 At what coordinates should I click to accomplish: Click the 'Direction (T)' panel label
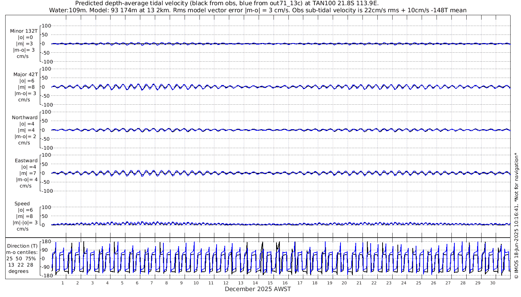[x=22, y=246]
